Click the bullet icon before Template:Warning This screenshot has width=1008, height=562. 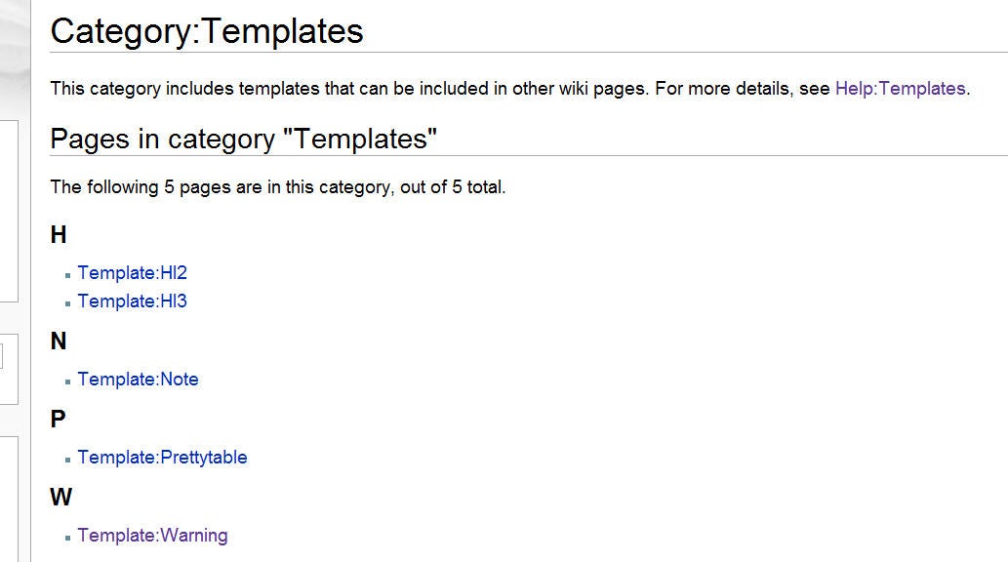[67, 538]
